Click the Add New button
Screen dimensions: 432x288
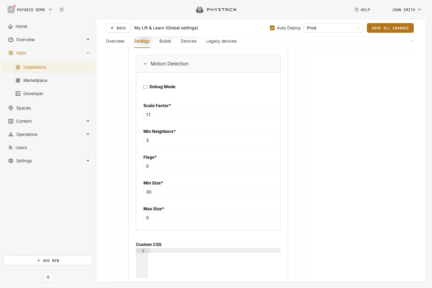pos(48,260)
